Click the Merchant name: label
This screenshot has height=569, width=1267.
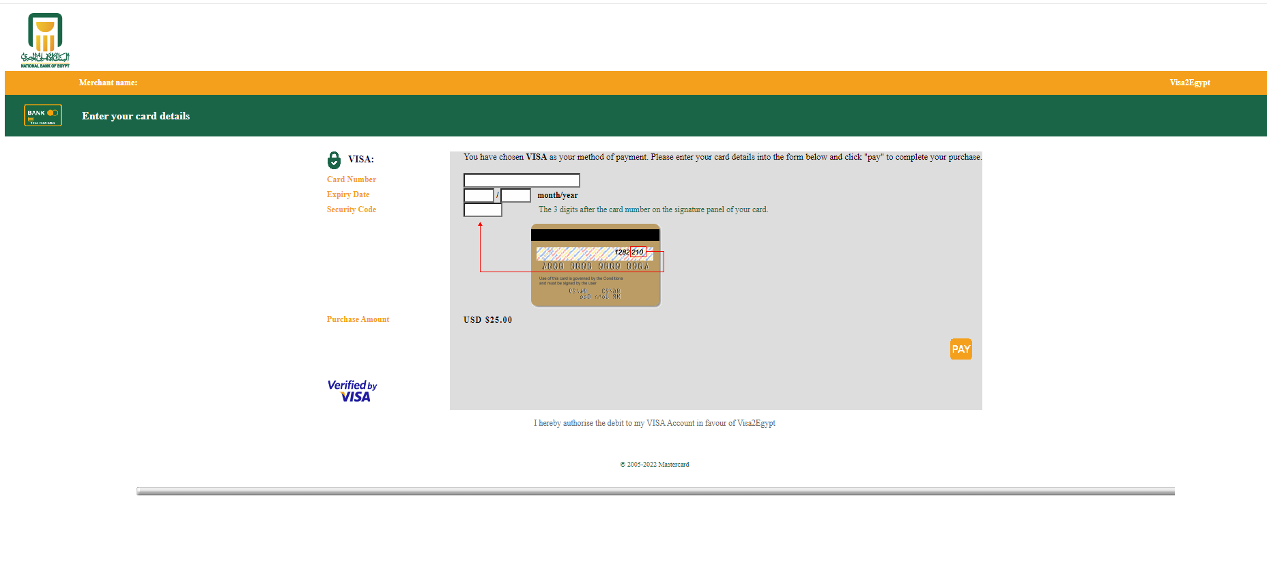pyautogui.click(x=108, y=83)
